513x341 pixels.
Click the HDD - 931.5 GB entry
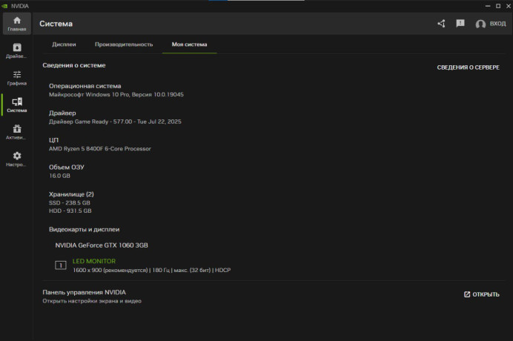tap(70, 211)
